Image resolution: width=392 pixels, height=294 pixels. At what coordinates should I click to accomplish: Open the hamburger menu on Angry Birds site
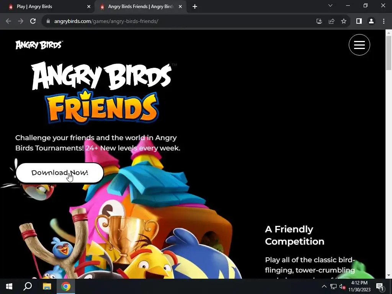[x=359, y=45]
